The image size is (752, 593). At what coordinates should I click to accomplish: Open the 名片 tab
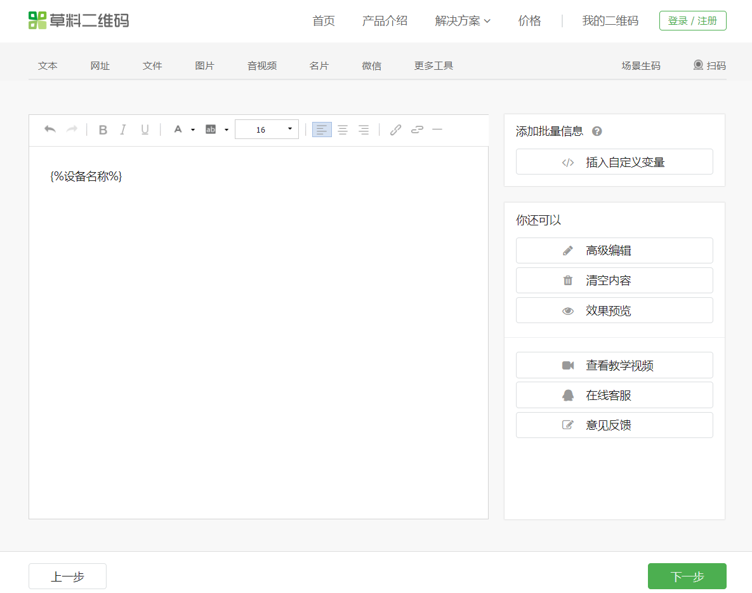[319, 65]
